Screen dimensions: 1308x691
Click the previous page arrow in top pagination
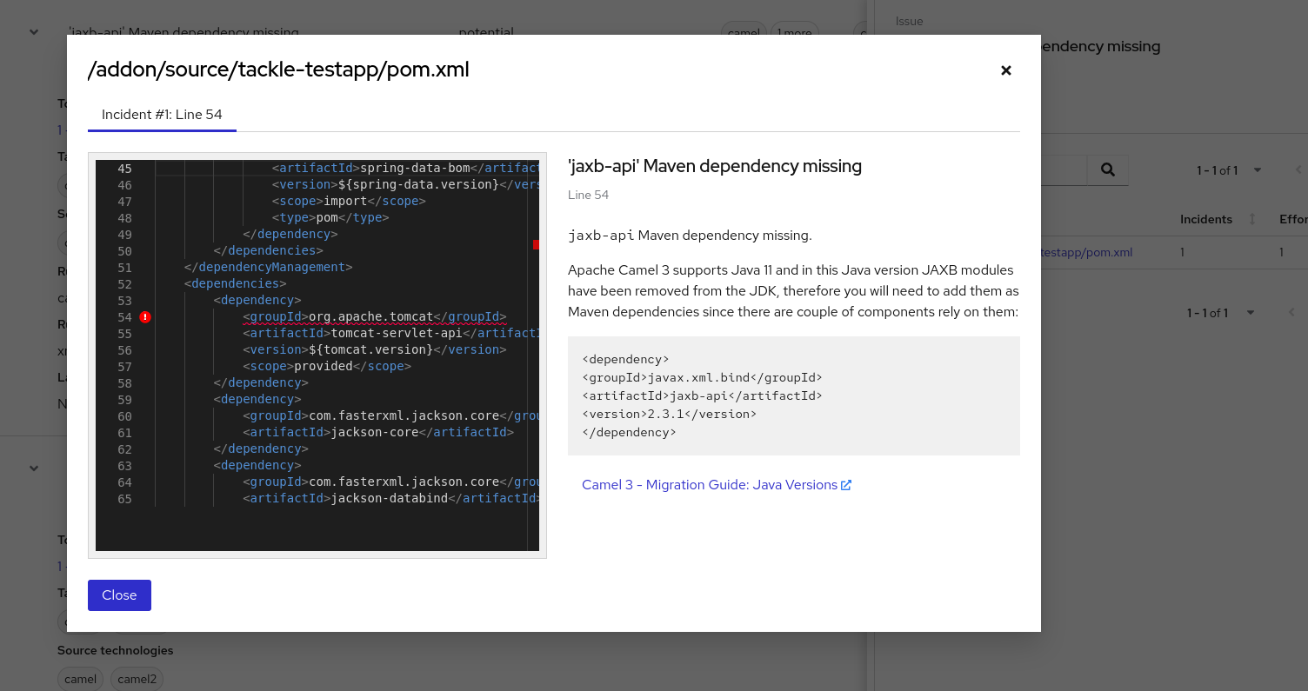[1298, 170]
